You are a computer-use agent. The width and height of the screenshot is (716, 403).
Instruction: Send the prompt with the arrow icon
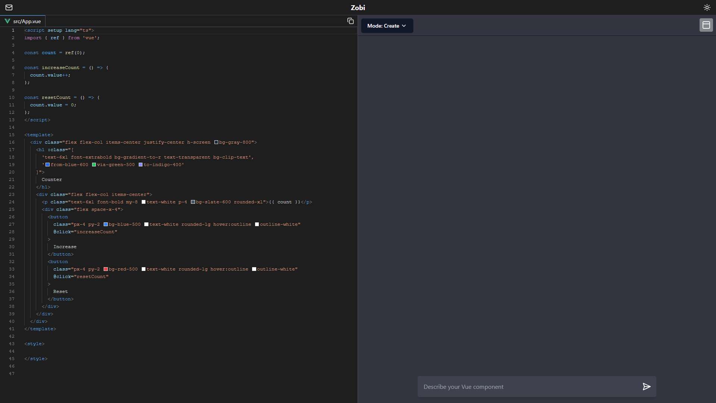tap(646, 387)
